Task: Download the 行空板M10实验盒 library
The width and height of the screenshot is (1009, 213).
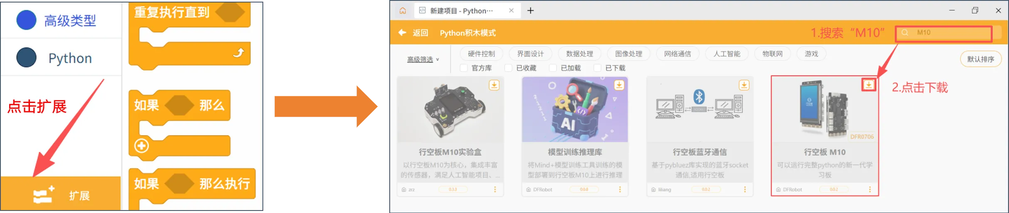Action: pos(494,85)
